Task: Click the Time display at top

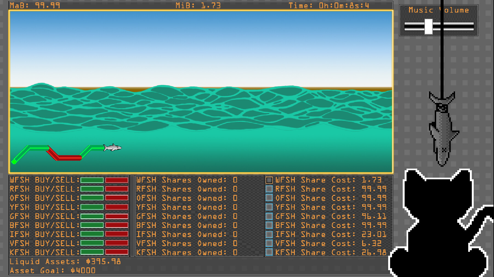Action: tap(329, 5)
